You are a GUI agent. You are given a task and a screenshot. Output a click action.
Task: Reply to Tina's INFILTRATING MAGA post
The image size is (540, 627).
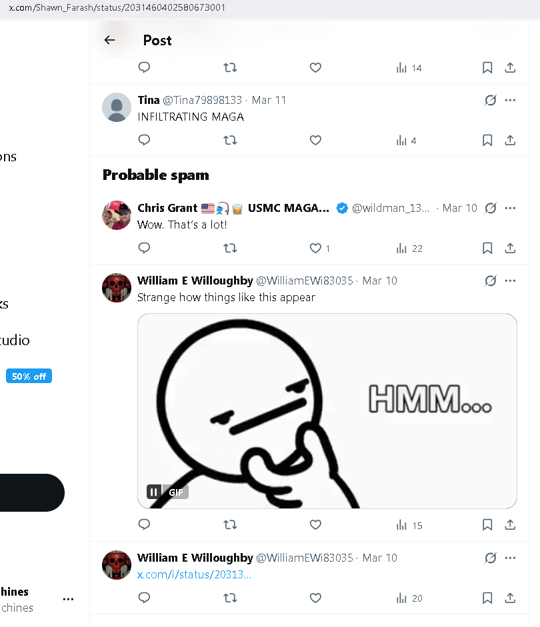coord(144,140)
